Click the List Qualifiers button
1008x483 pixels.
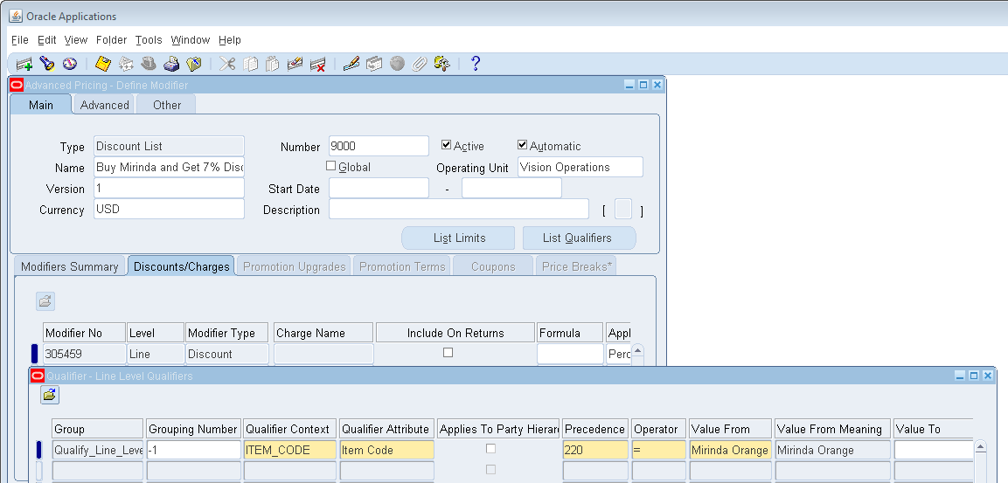(579, 238)
